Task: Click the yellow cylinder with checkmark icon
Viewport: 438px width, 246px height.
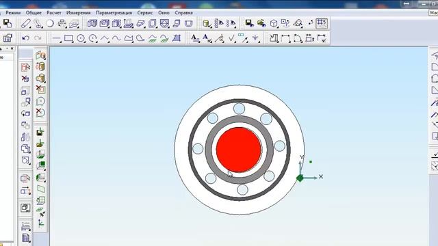Action: (x=207, y=24)
